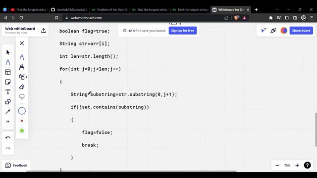
Task: Reload the webwhiteboard page
Action: tap(21, 18)
